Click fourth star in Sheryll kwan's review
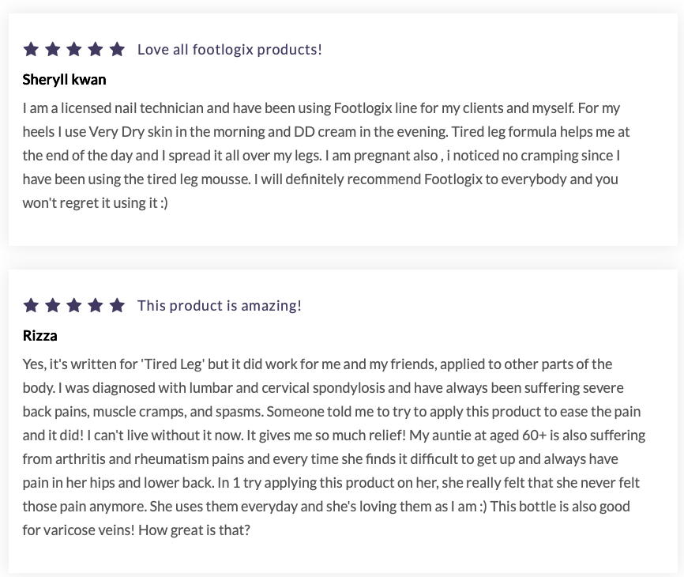684x577 pixels. point(96,49)
